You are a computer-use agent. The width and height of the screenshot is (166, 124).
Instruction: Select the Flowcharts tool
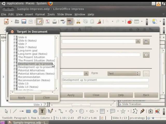click(102, 111)
